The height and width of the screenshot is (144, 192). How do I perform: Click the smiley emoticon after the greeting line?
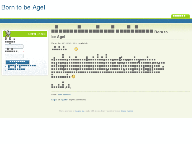point(76,49)
